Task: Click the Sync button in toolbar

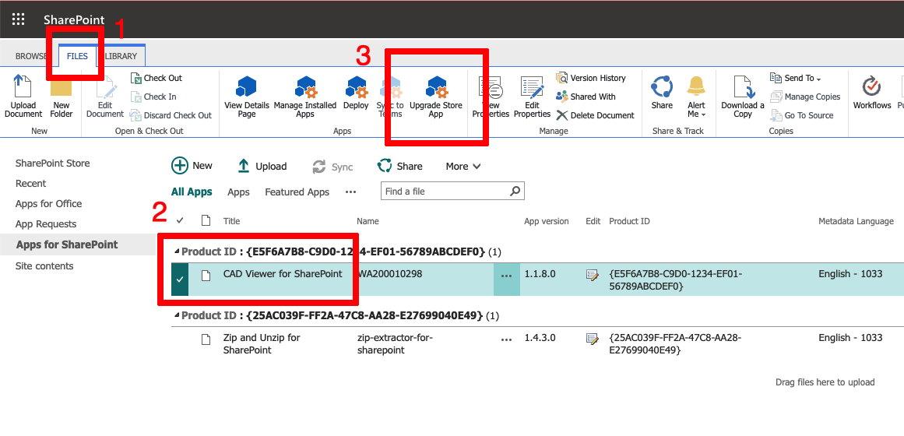Action: tap(332, 167)
